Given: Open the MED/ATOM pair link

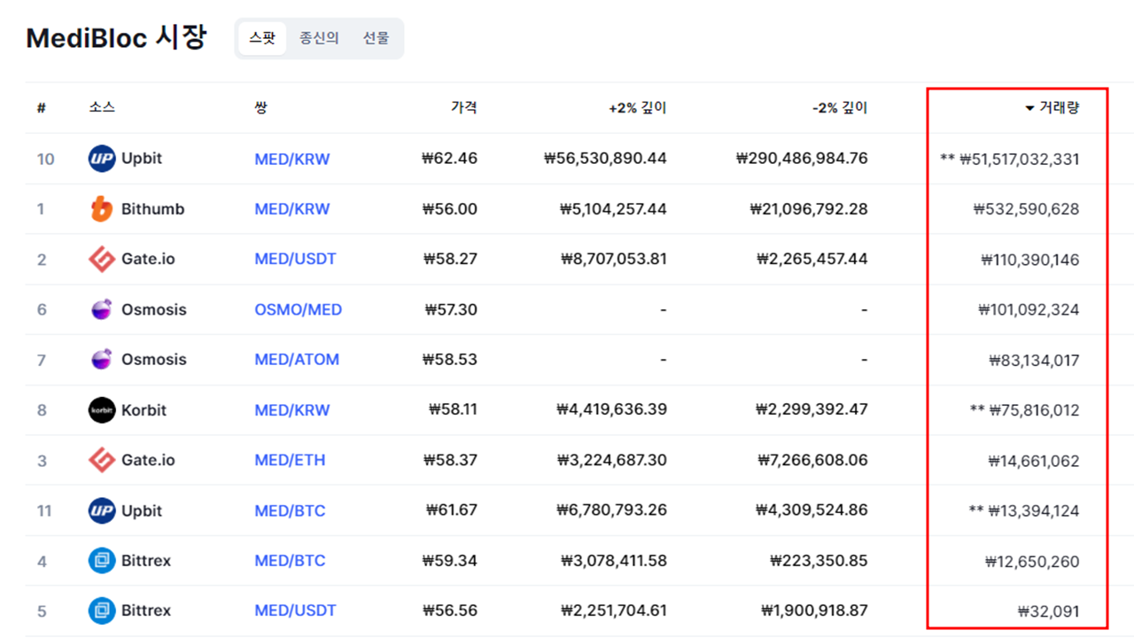Looking at the screenshot, I should click(297, 360).
